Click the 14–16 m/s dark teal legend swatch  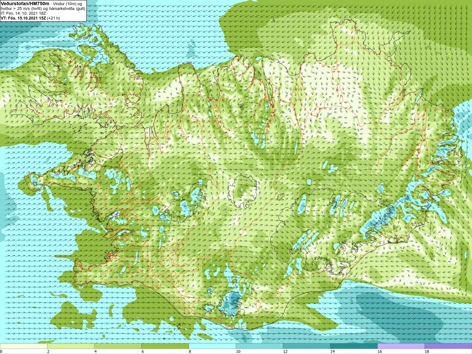354,346
